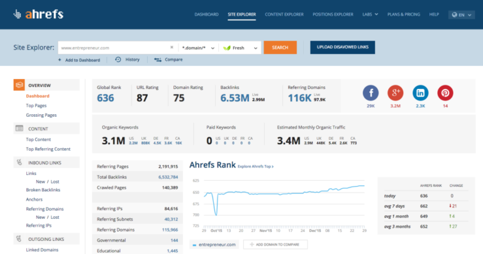Click the Compare arrows icon
Viewport: 483px width, 254px height.
(158, 60)
